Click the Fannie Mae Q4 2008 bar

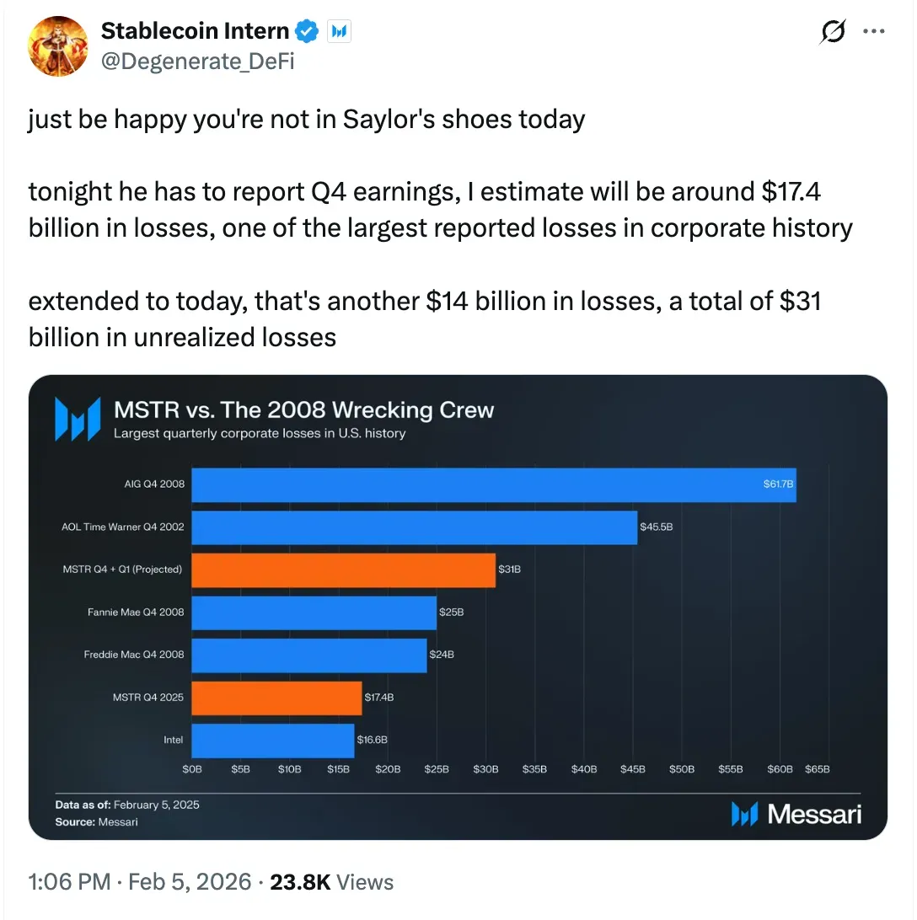(314, 612)
